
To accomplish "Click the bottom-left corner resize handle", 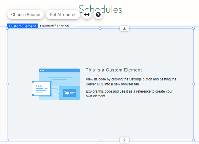I will (7, 140).
